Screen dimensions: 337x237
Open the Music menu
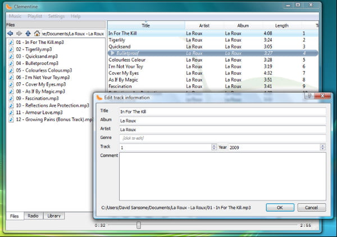click(15, 16)
